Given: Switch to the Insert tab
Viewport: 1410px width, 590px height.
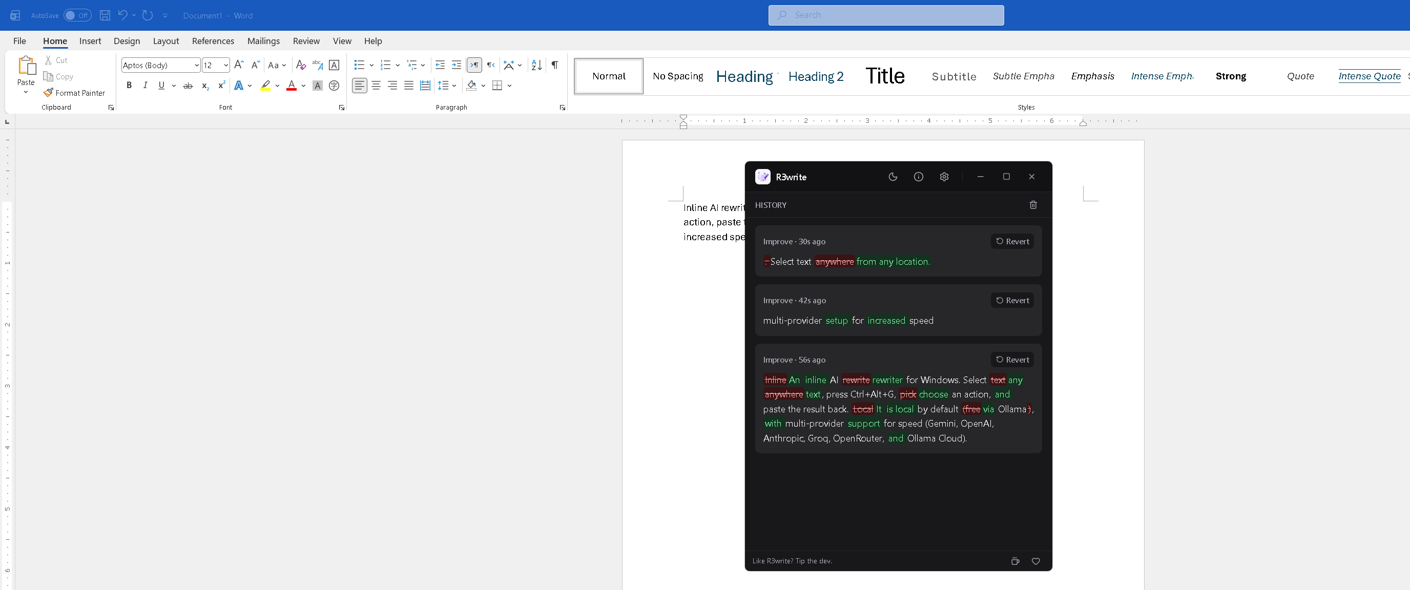Looking at the screenshot, I should click(x=90, y=41).
